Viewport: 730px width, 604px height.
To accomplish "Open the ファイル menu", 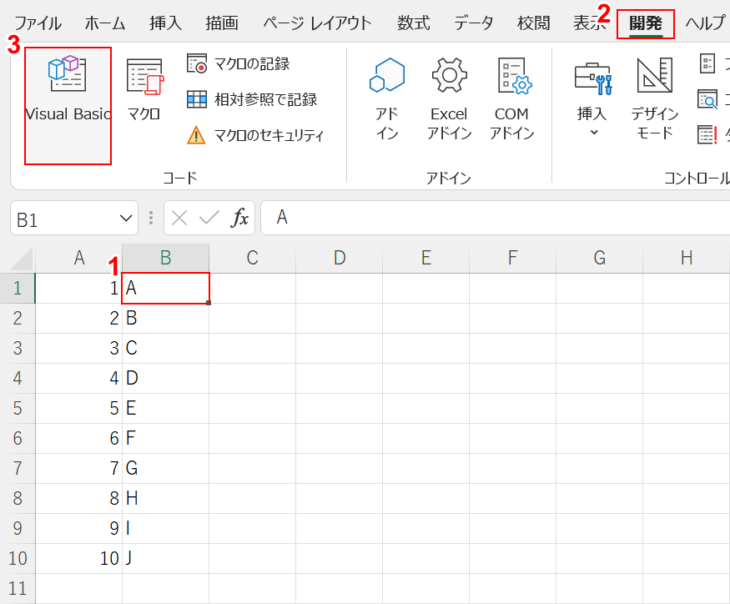I will (x=38, y=23).
